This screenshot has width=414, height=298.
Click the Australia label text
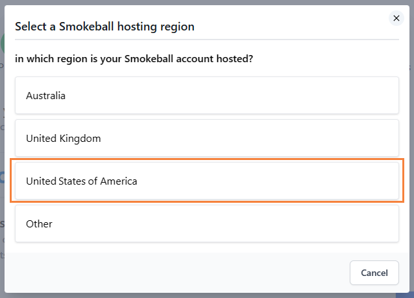click(45, 96)
